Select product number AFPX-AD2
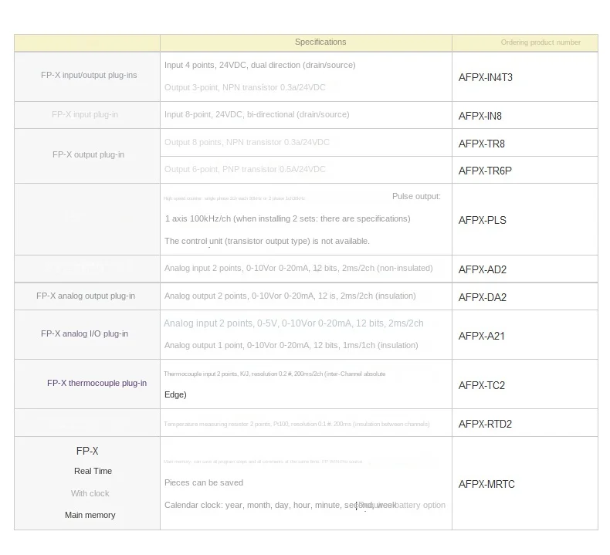The width and height of the screenshot is (610, 555). tap(482, 269)
